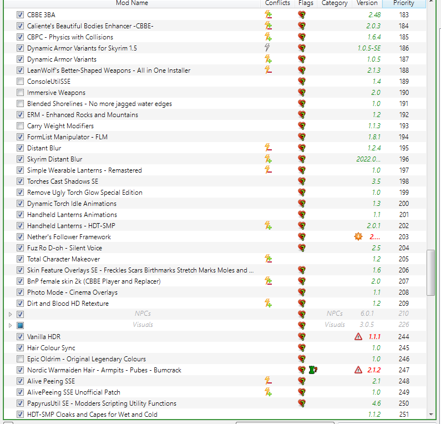Sort by Conflicts column header

(x=277, y=3)
